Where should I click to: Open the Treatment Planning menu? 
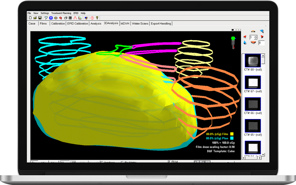(61, 13)
